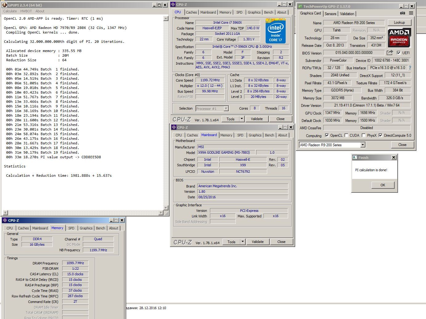Viewport: 426px width, 319px height.
Task: Toggle the UEFI checkbox in GPU-Z
Action: 399,53
